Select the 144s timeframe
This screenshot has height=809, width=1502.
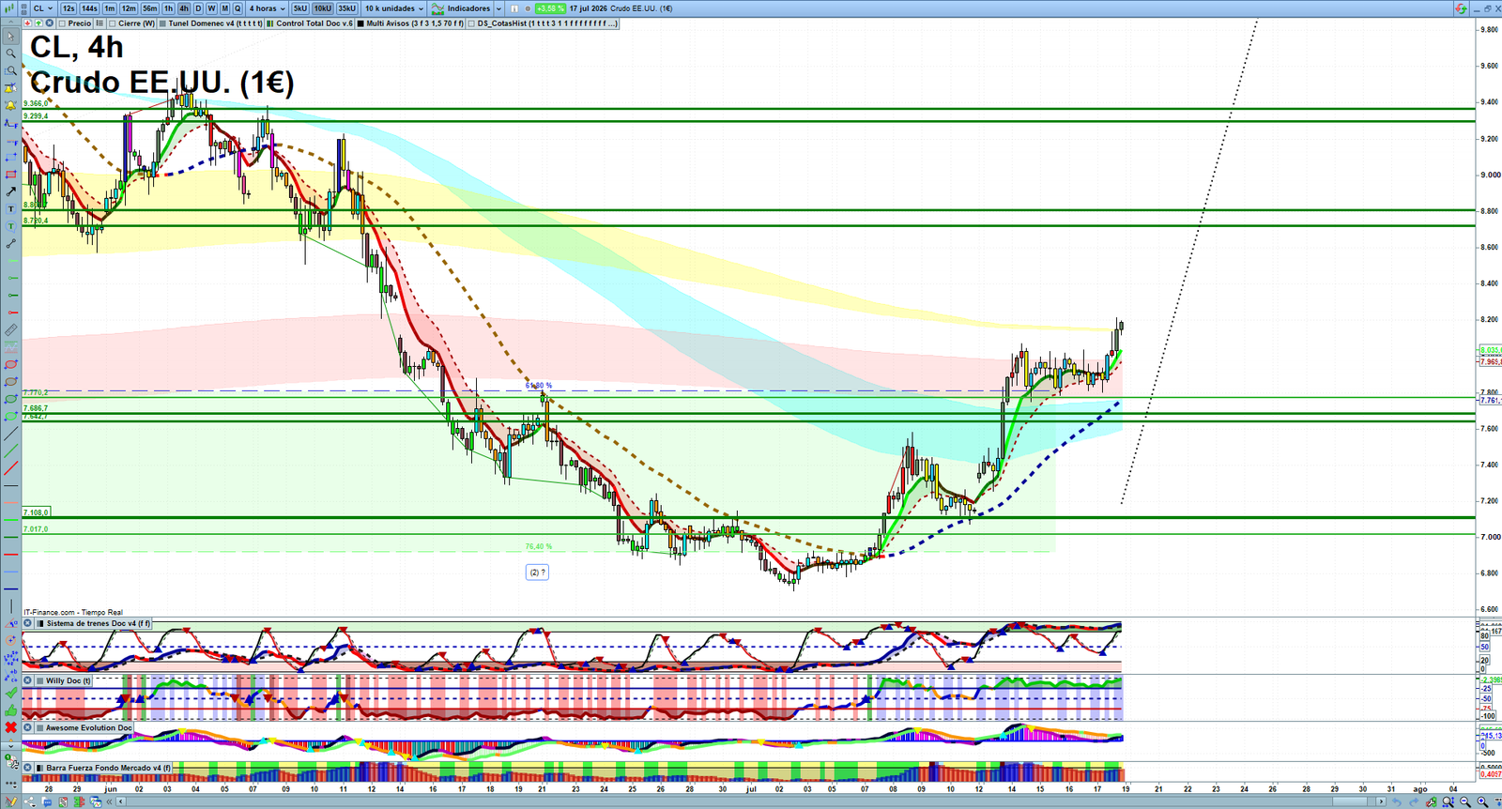pyautogui.click(x=89, y=8)
